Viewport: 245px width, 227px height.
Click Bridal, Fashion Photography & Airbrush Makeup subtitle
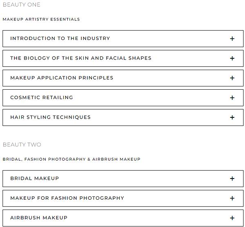coord(71,159)
